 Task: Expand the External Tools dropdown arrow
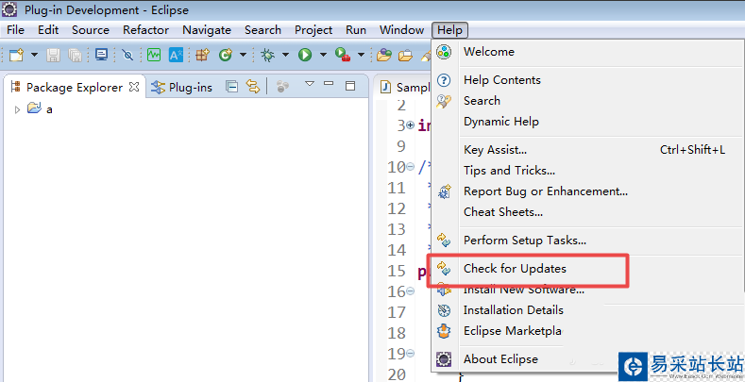[x=361, y=55]
